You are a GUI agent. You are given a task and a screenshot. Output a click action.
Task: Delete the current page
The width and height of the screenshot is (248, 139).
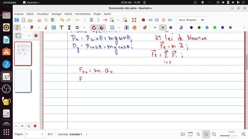[125, 20]
